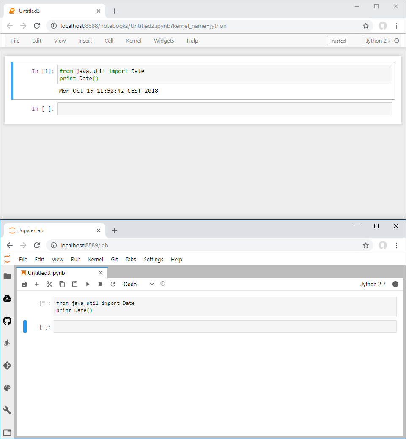
Task: Click the JupyterLab logo in menu bar
Action: pyautogui.click(x=7, y=259)
